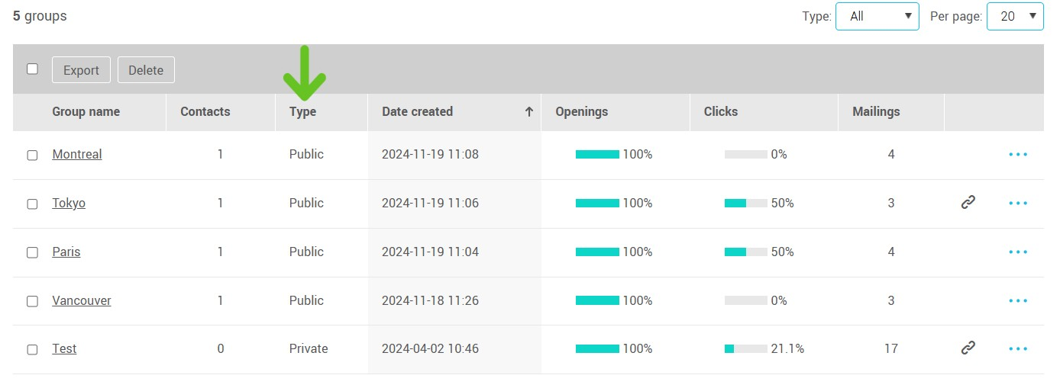This screenshot has width=1060, height=388.
Task: Click the Mailings count for Test
Action: tap(890, 349)
